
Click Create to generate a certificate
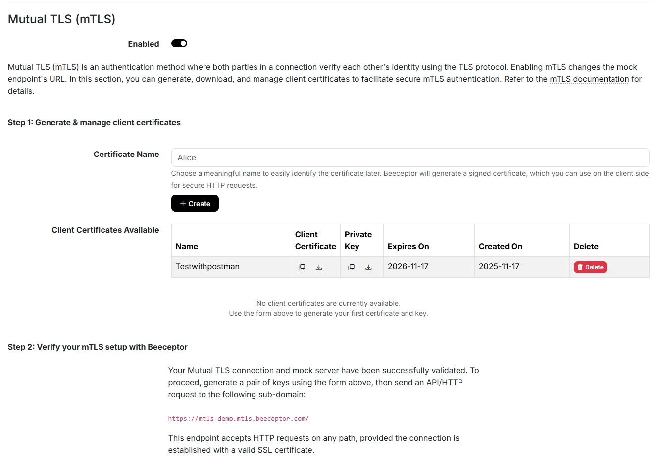pos(195,203)
